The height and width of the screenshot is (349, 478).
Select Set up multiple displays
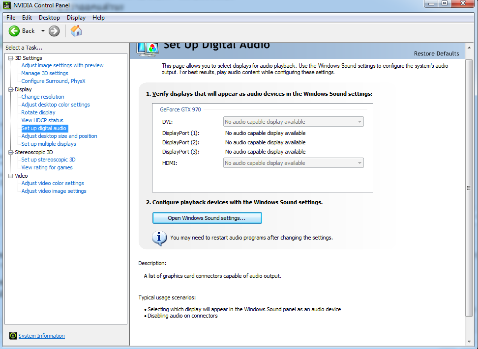[49, 144]
